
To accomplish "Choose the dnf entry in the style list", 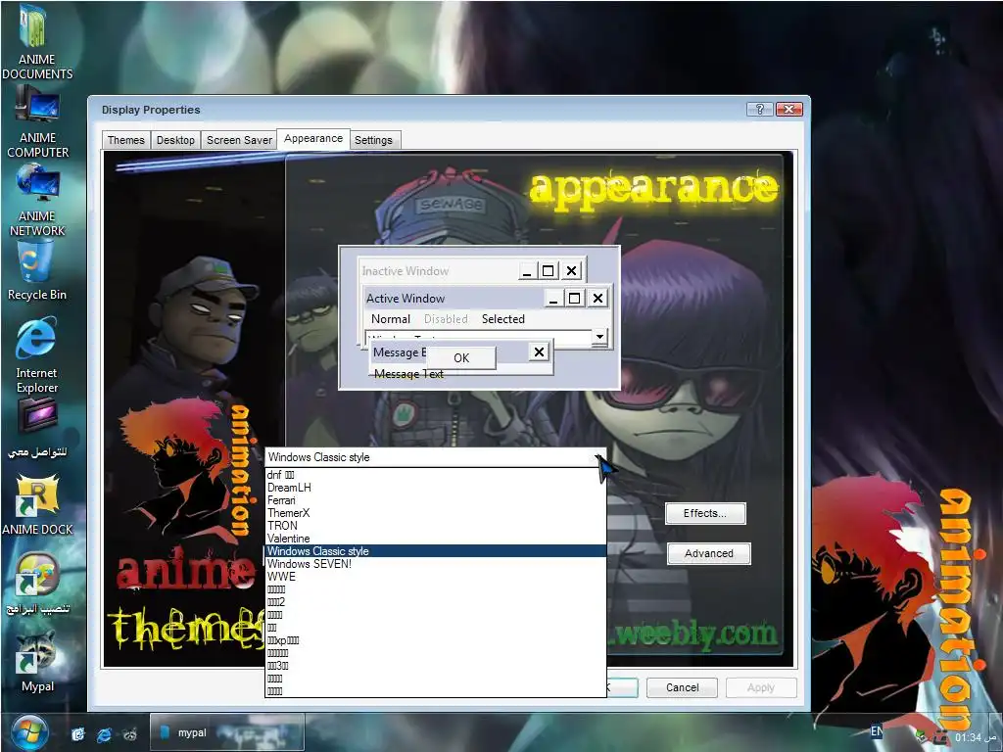I will [435, 475].
